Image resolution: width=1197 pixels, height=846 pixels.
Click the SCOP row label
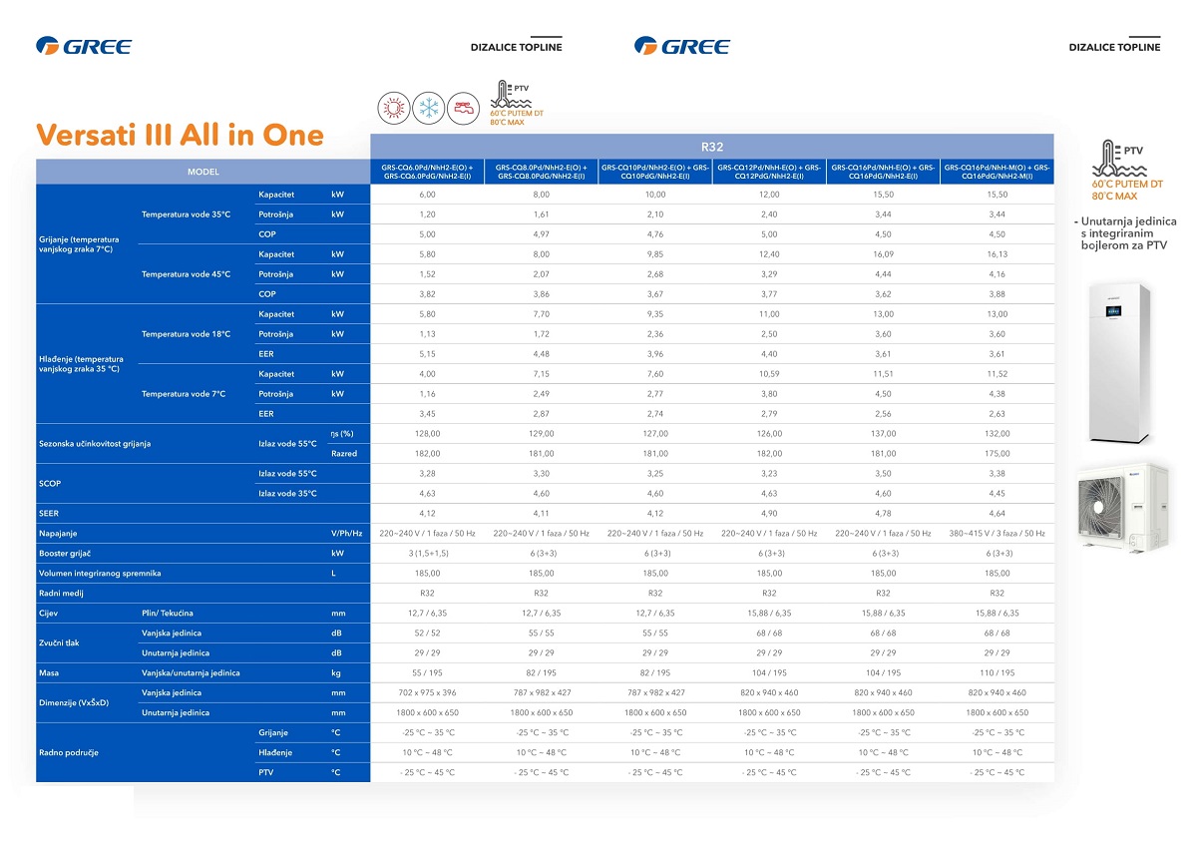coord(49,484)
